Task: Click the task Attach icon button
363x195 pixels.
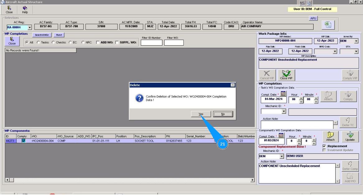Action: coord(328,96)
